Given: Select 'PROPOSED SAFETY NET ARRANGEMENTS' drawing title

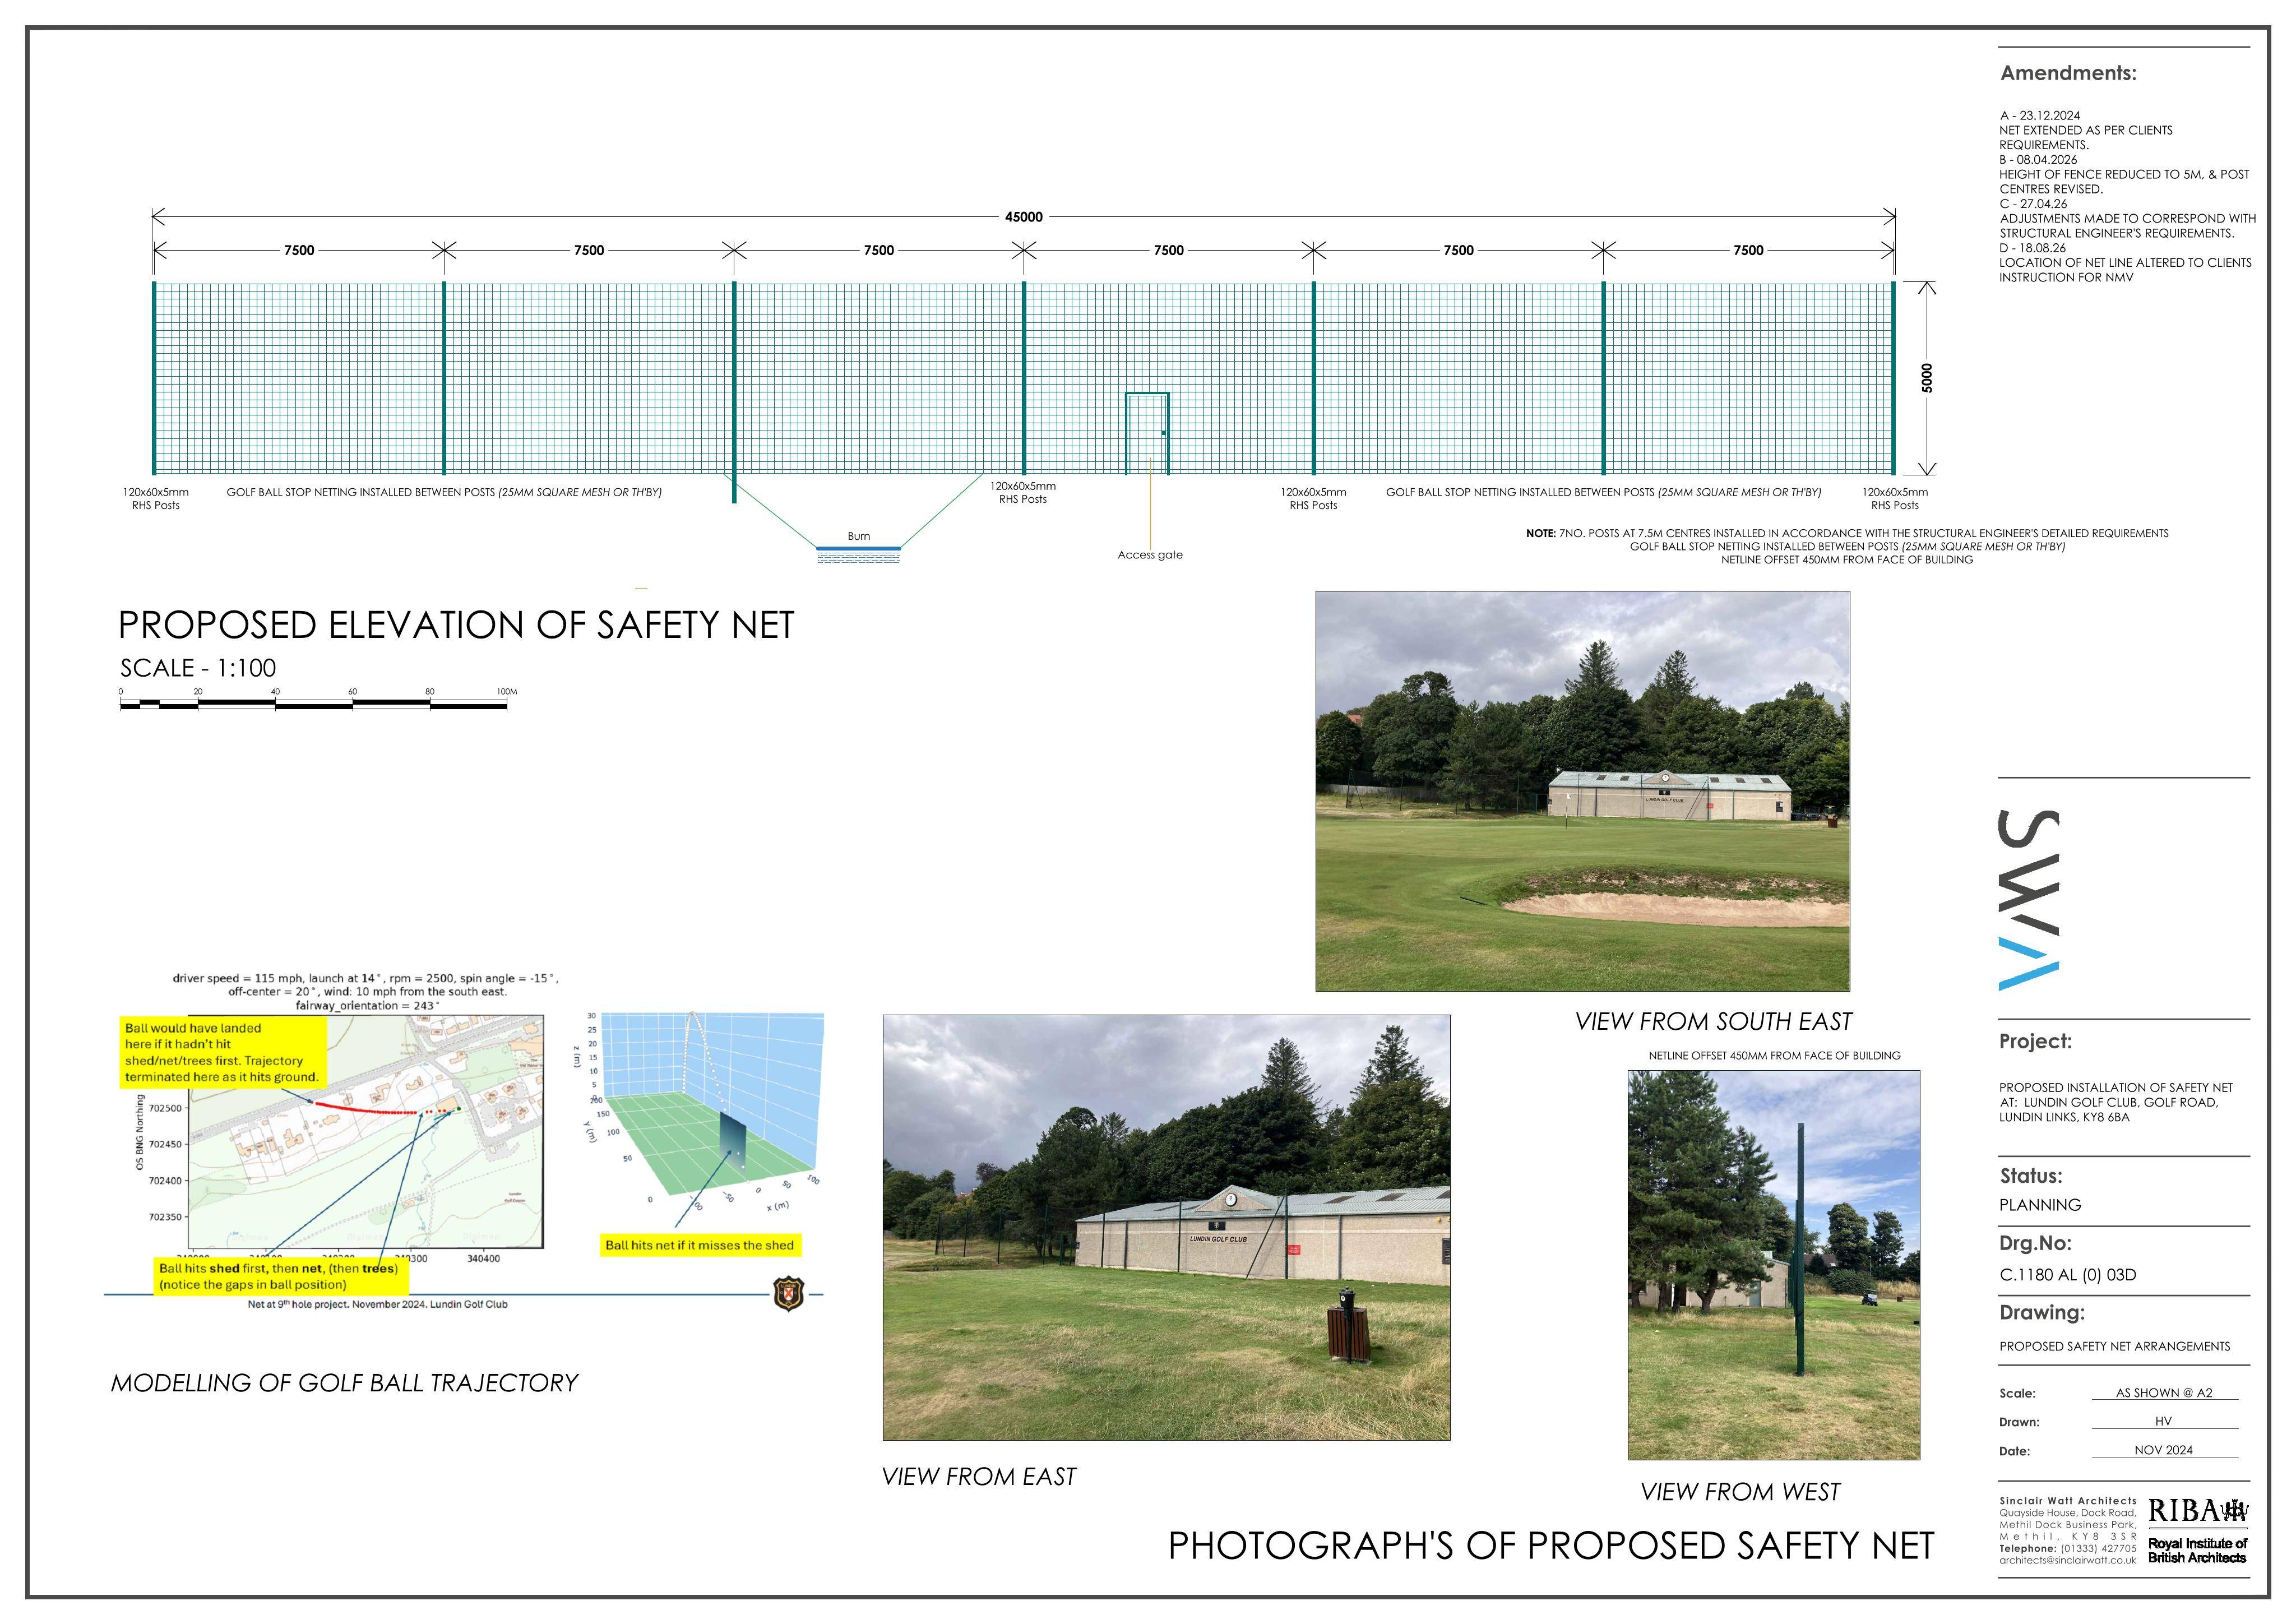Looking at the screenshot, I should tap(2115, 1346).
